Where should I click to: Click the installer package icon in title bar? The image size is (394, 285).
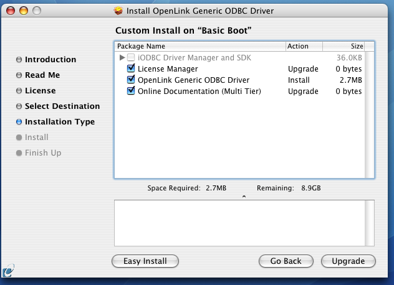point(118,11)
